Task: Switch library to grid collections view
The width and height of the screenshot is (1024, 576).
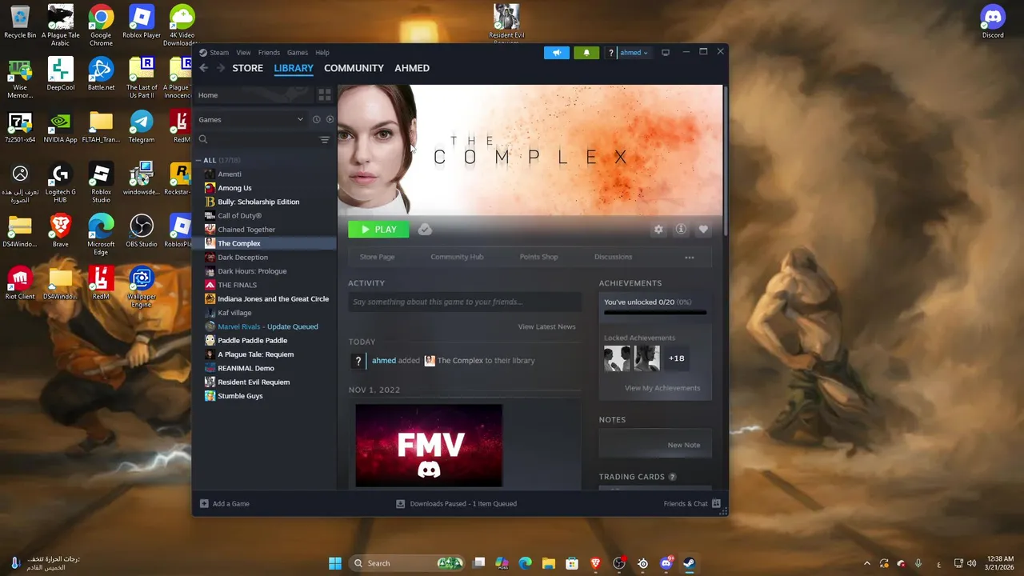Action: (325, 94)
